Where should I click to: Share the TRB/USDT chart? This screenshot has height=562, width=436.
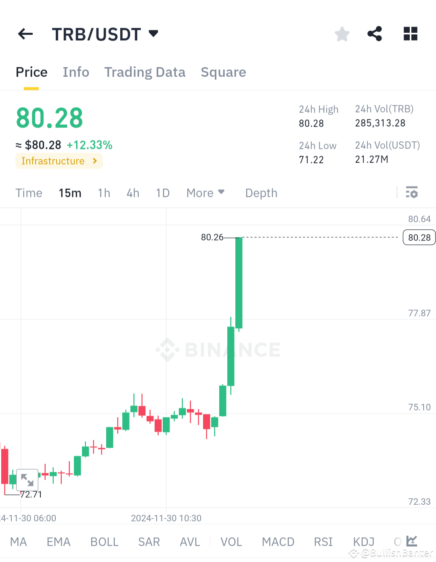(x=374, y=34)
